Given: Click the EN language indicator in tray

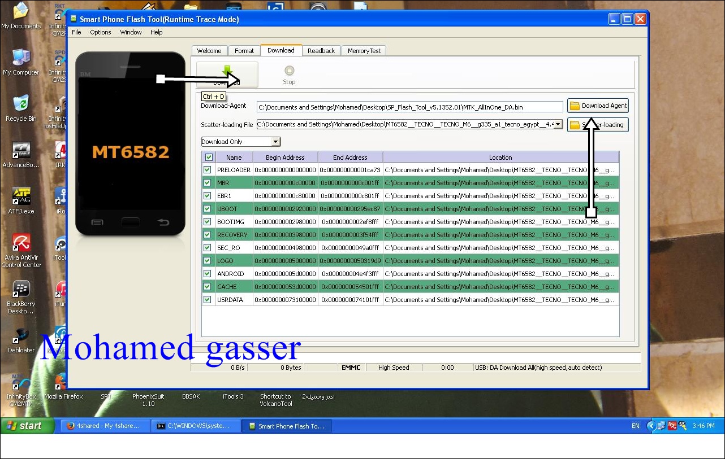Looking at the screenshot, I should tap(636, 426).
